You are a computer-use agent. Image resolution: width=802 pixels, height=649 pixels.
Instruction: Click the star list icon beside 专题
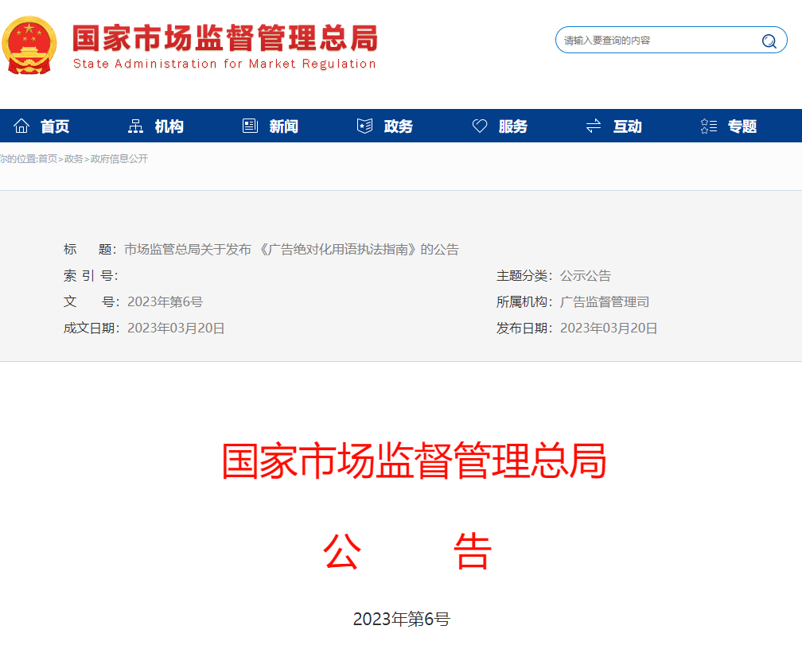coord(708,126)
